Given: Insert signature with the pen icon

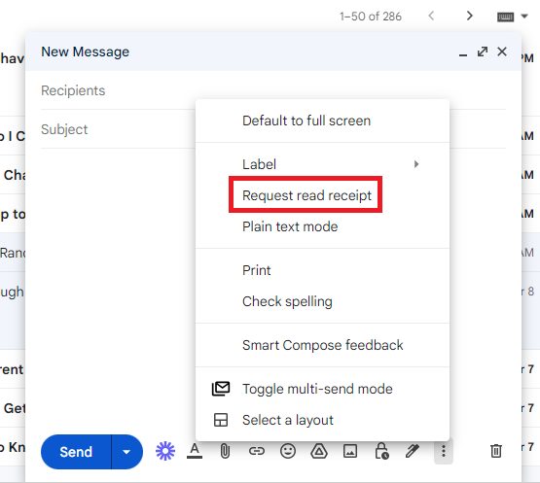Looking at the screenshot, I should (413, 451).
